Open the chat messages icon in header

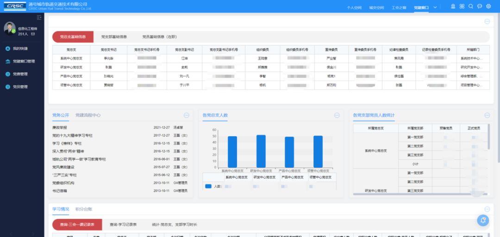coord(480,6)
